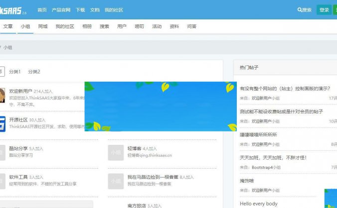
Task: Open the 我在马路边捡到一根香蕉 group thumbnail
Action: pyautogui.click(x=116, y=181)
